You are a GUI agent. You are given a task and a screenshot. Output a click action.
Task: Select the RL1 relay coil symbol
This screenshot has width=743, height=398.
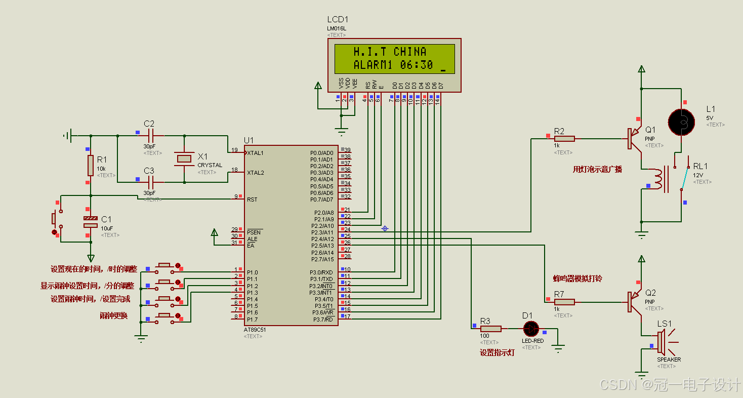pos(659,180)
